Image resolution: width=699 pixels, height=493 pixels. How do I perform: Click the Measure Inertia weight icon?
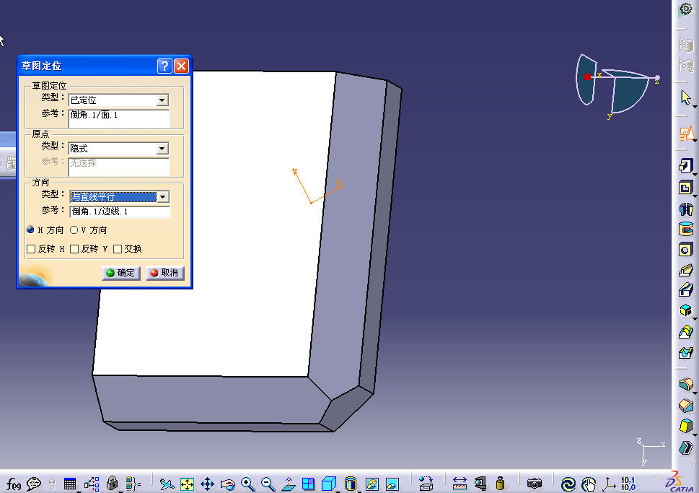pos(500,484)
